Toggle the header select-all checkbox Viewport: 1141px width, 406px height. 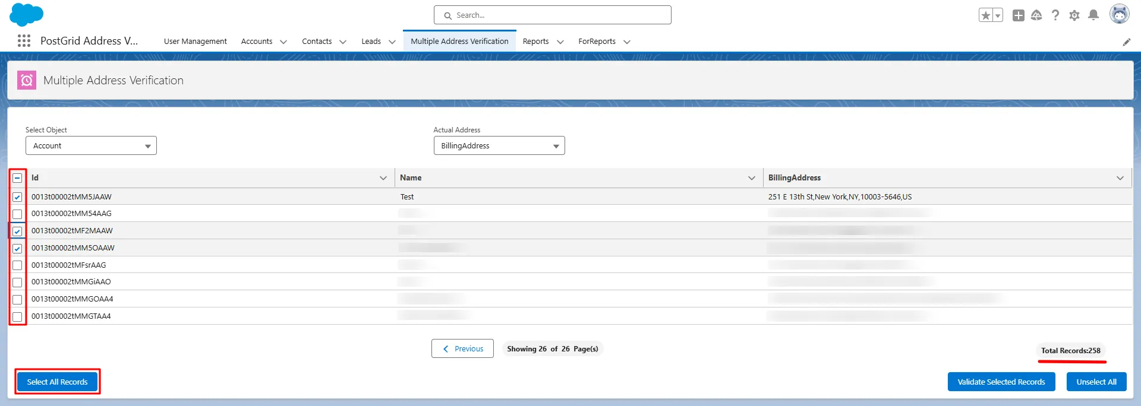(17, 178)
